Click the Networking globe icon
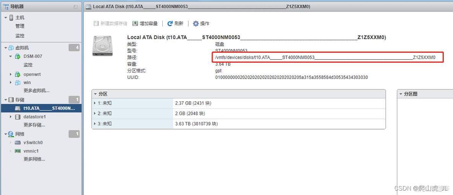 click(x=11, y=134)
